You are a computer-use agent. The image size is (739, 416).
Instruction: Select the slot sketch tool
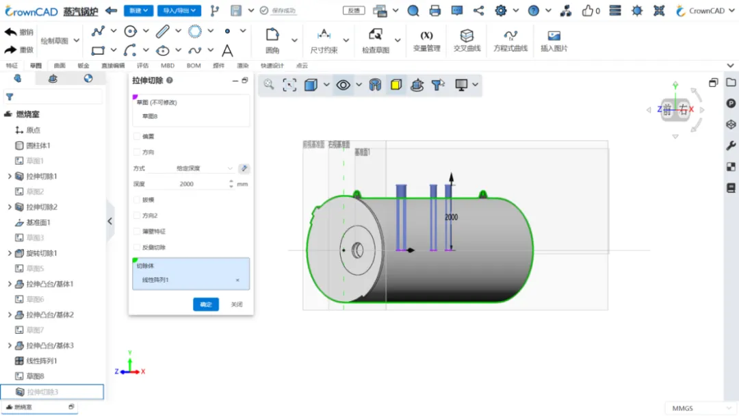163,31
